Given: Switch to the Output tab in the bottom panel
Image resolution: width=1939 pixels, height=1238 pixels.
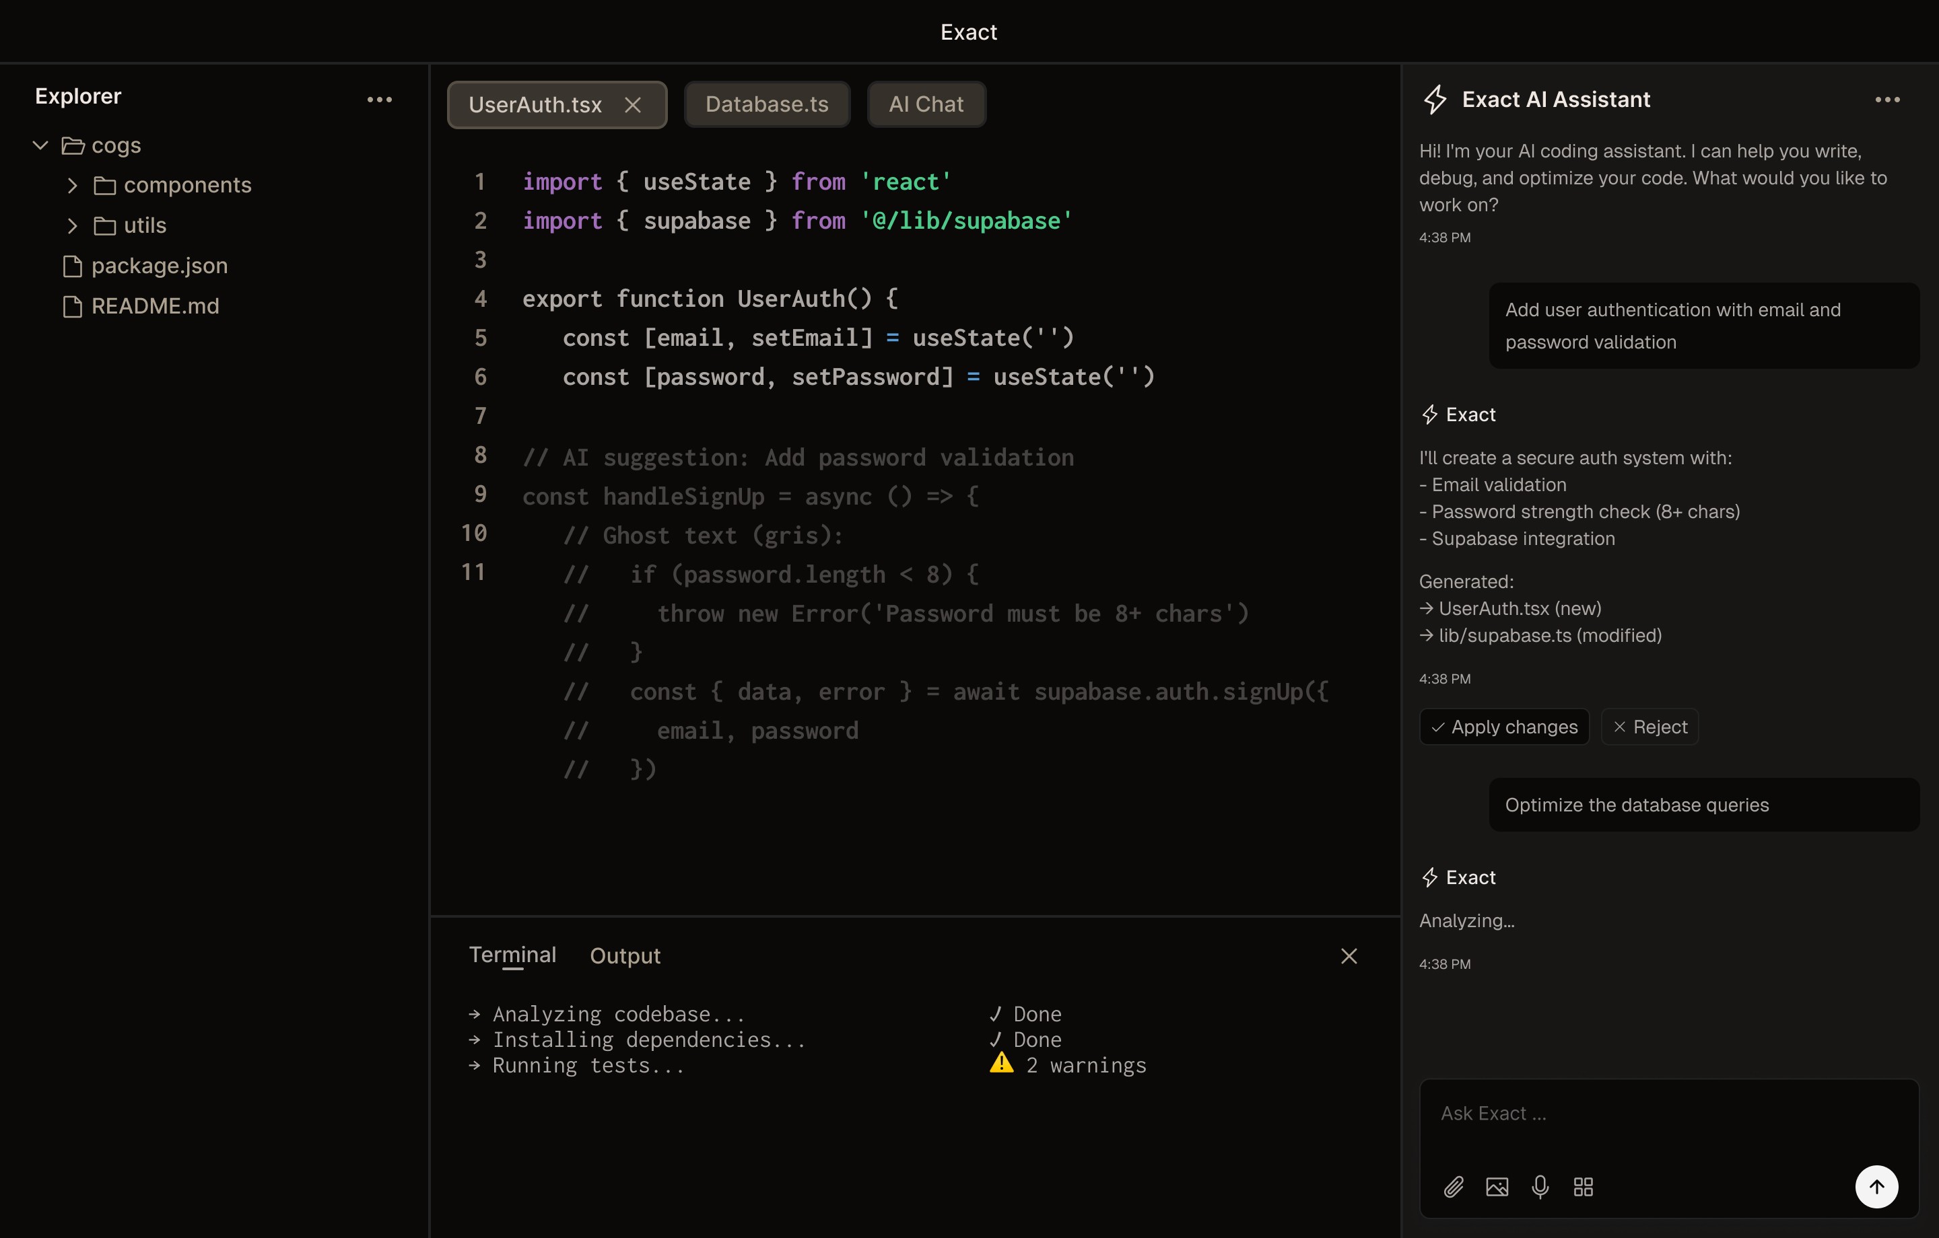Looking at the screenshot, I should (625, 955).
